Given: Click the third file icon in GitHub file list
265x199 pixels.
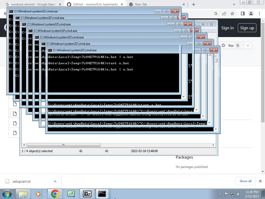Looking at the screenshot, I should click(15, 123).
